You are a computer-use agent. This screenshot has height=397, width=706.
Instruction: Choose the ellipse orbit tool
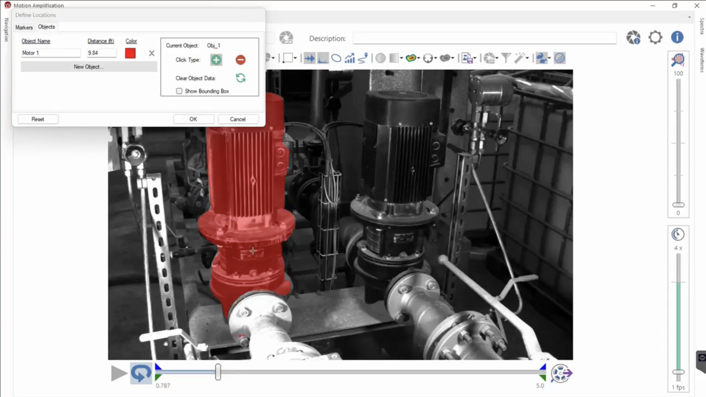(x=336, y=58)
